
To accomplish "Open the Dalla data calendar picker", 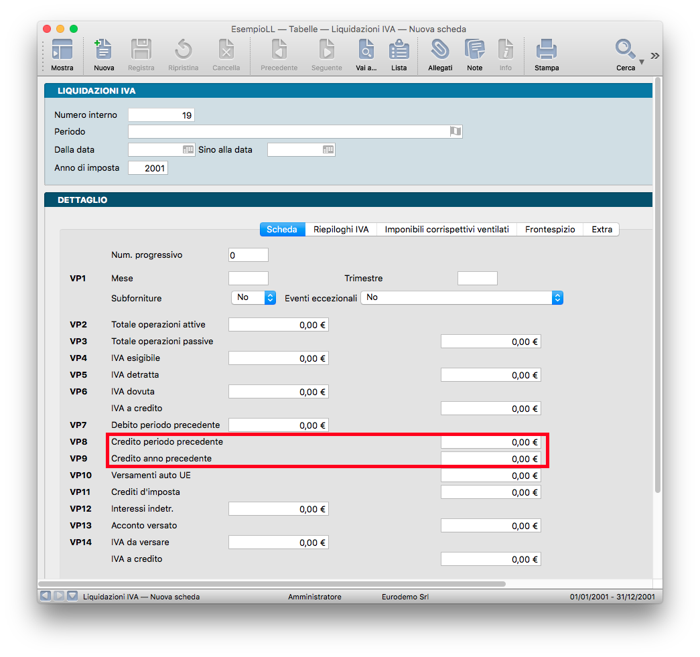I will pos(188,150).
